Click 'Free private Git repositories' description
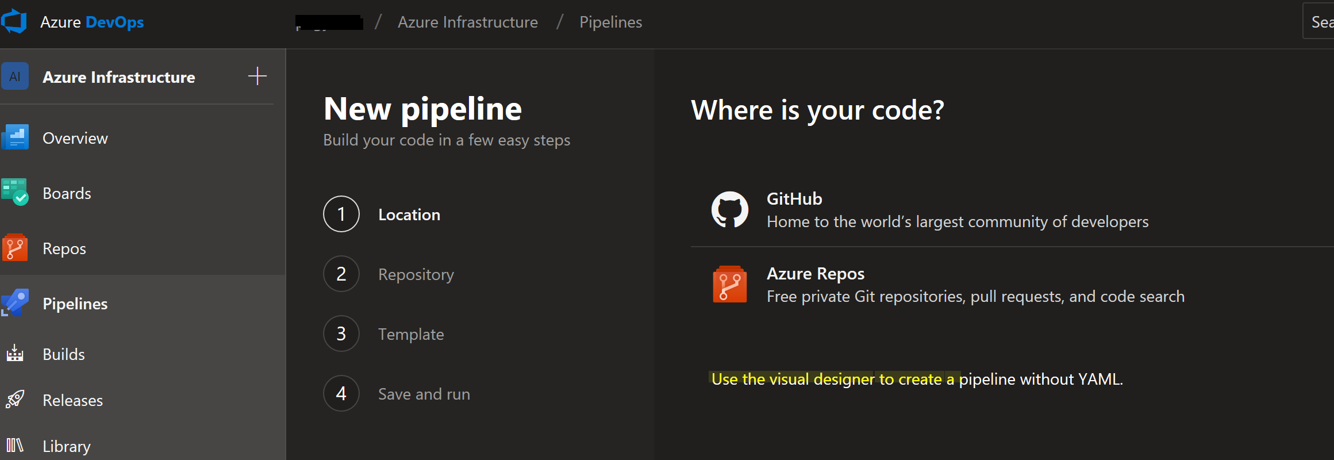Screen dimensions: 1334x460 [x=975, y=296]
